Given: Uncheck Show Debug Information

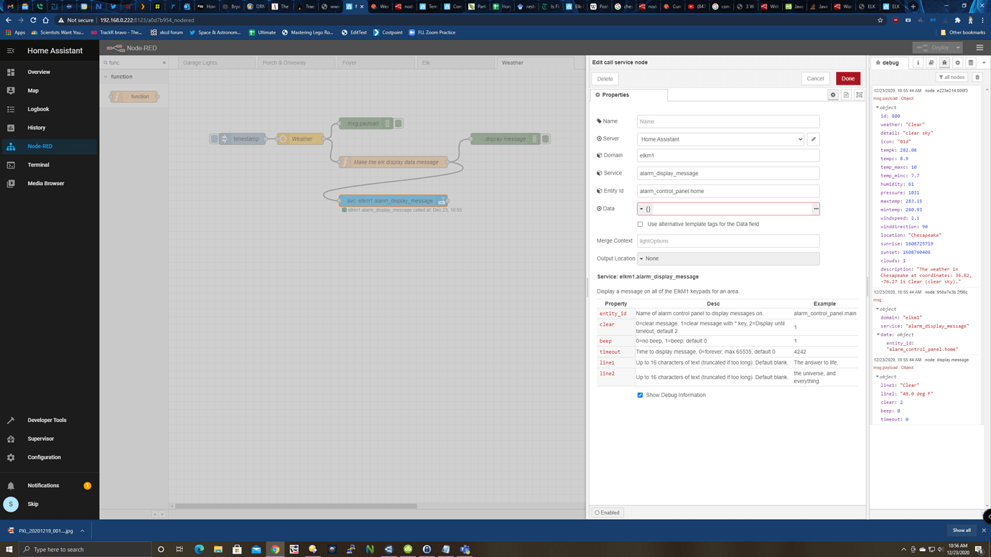Looking at the screenshot, I should pos(640,395).
